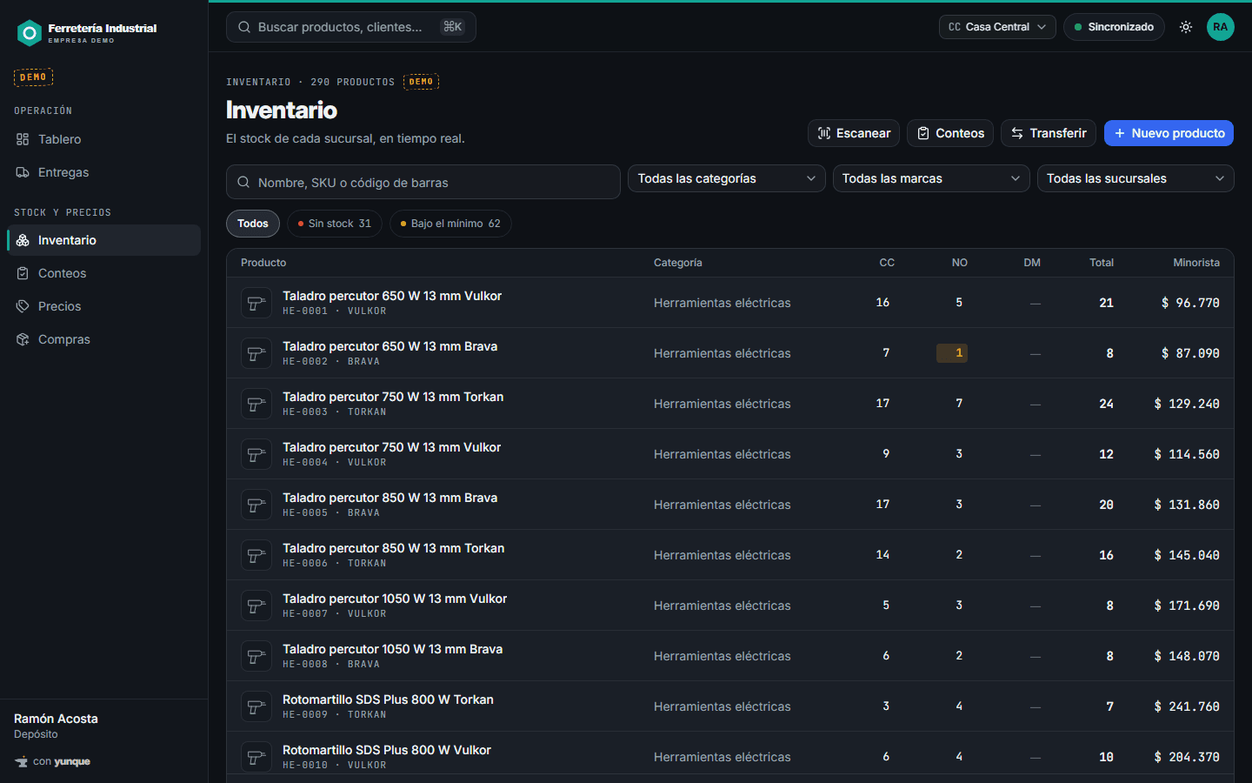Focus the Buscar productos, clientes search box
1252x783 pixels.
[351, 27]
